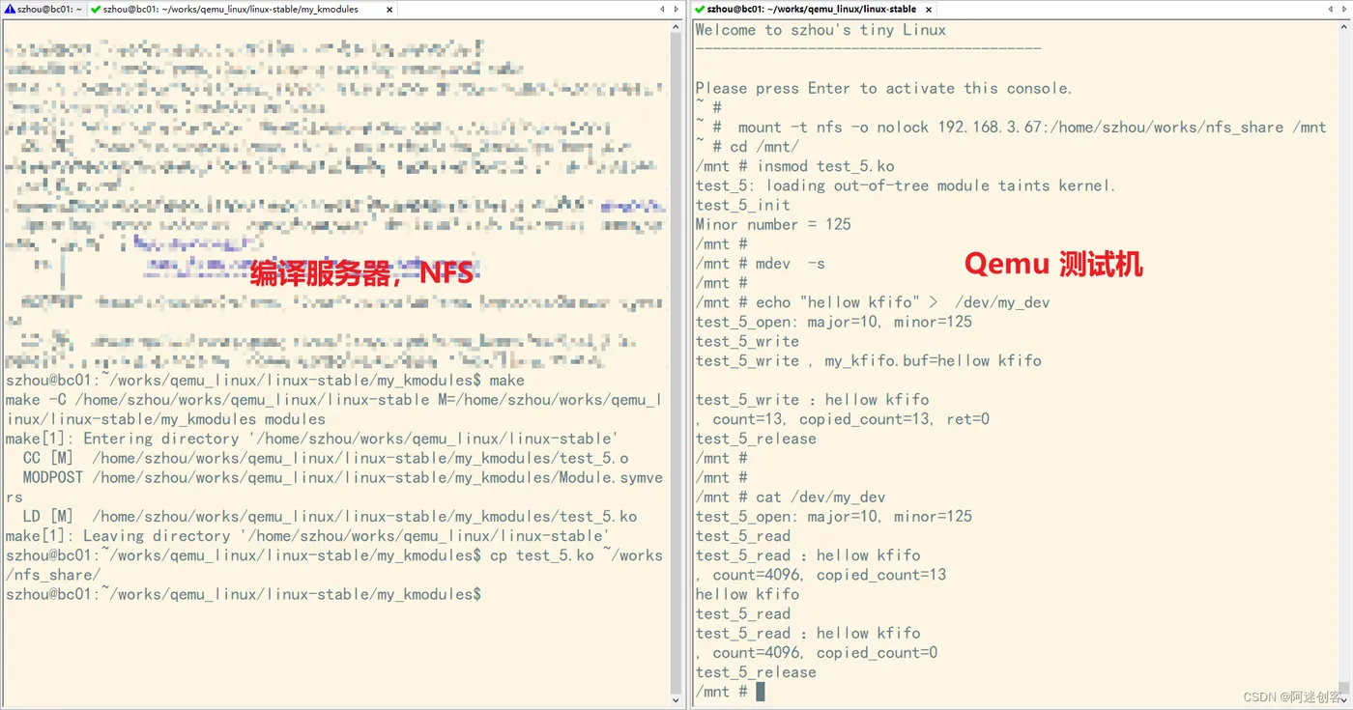
Task: Switch to the 'szhou@bc01: ~' tab
Action: click(43, 9)
